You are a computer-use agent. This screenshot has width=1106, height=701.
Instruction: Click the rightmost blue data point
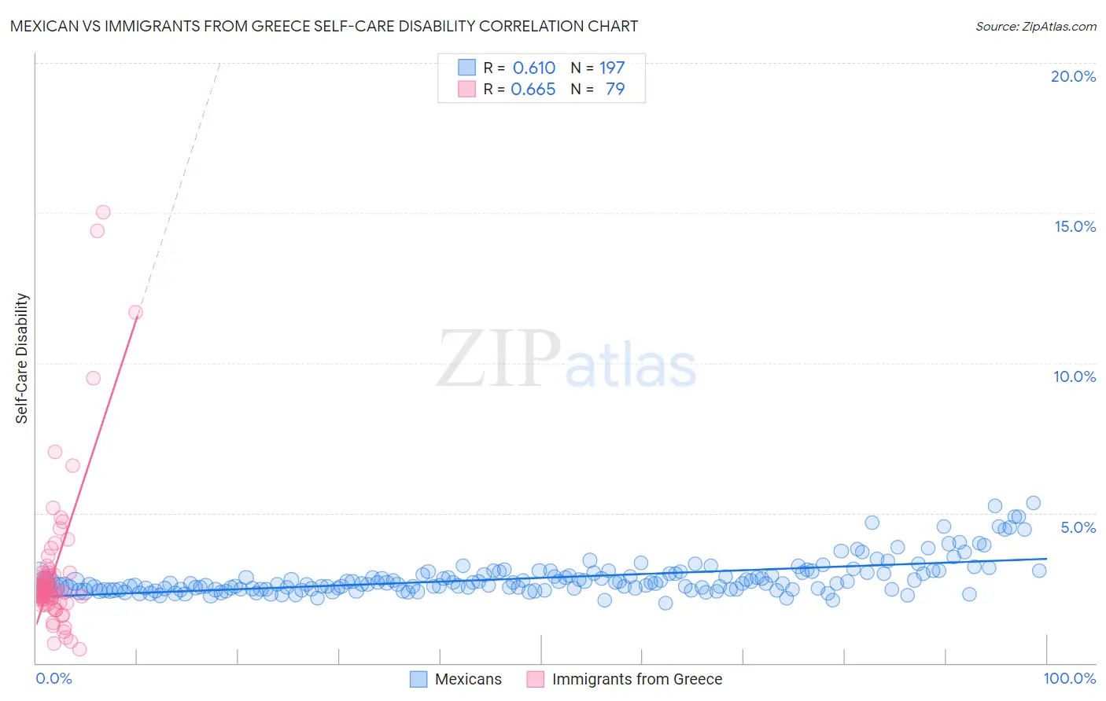point(1039,571)
